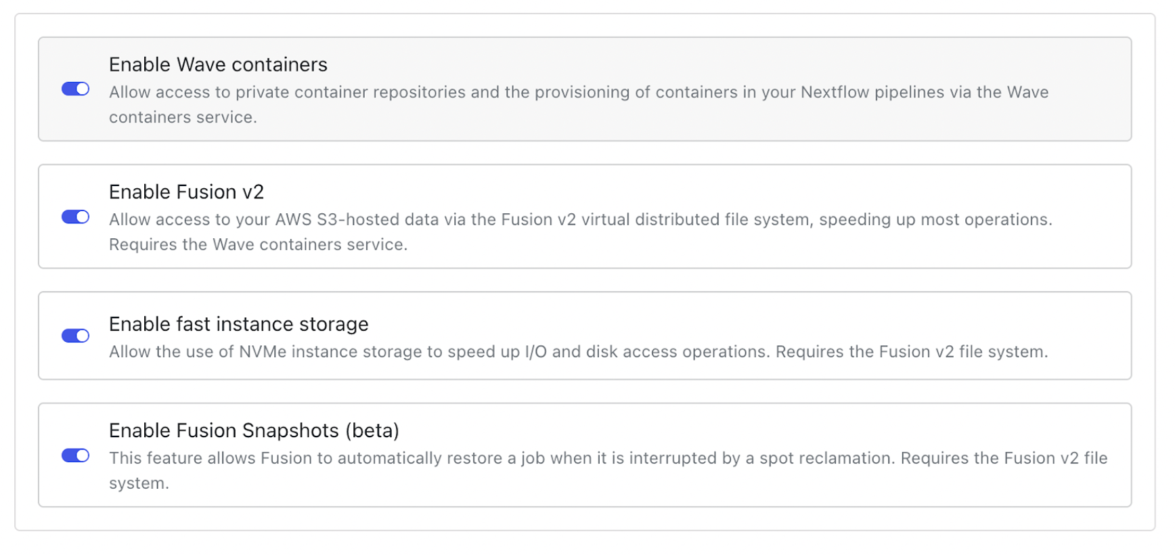Click the "Enable Fusion Snapshots (beta)" heading
The image size is (1175, 555).
(254, 430)
